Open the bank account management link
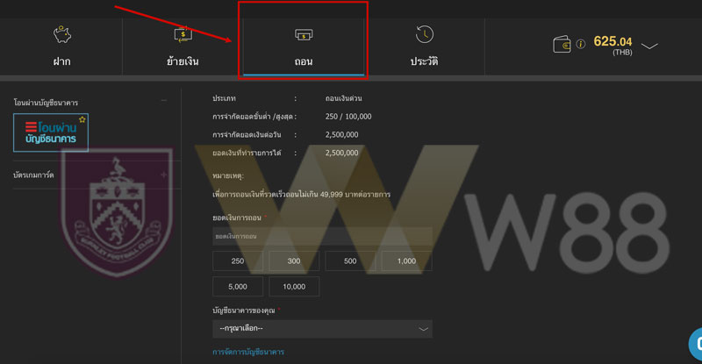The width and height of the screenshot is (702, 364). pyautogui.click(x=248, y=352)
